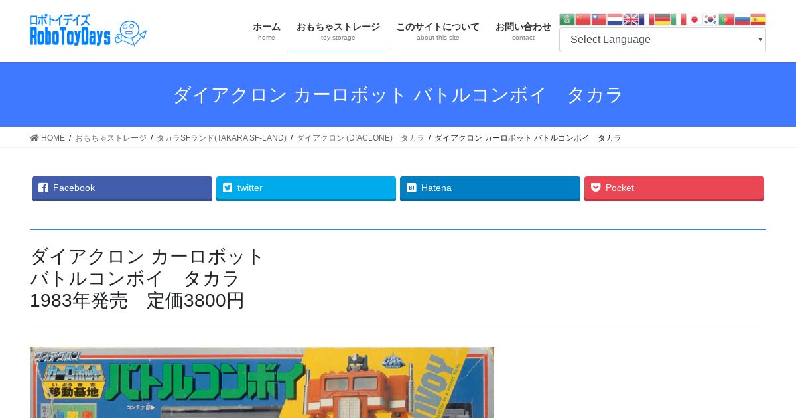The width and height of the screenshot is (796, 418).
Task: Select the Taiwan flag for Traditional Chinese
Action: (599, 19)
